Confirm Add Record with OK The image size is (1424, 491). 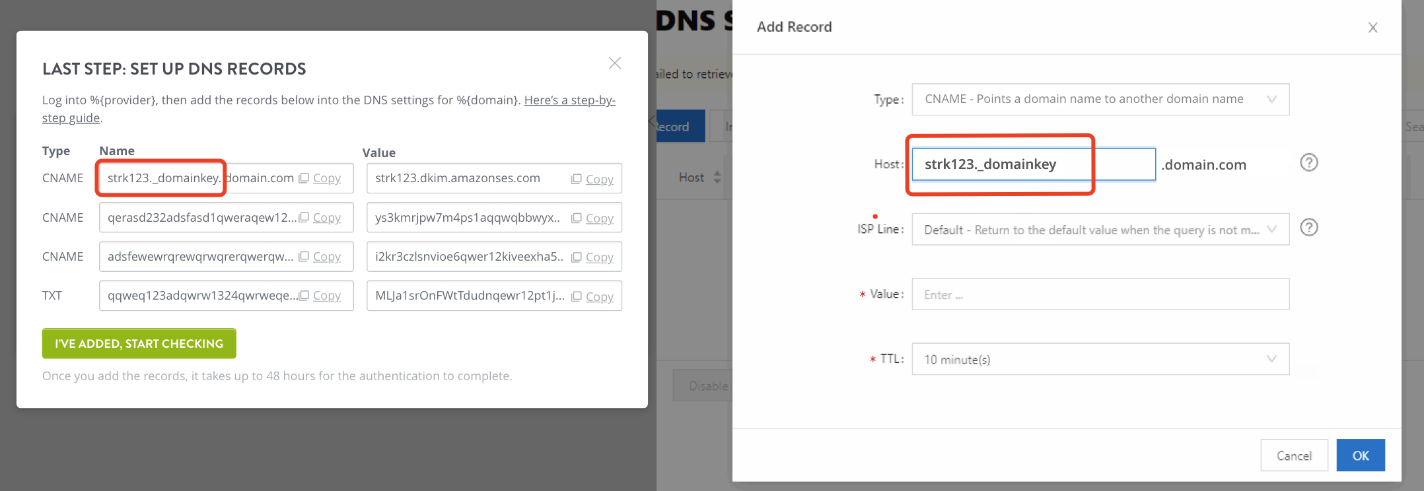click(x=1361, y=455)
